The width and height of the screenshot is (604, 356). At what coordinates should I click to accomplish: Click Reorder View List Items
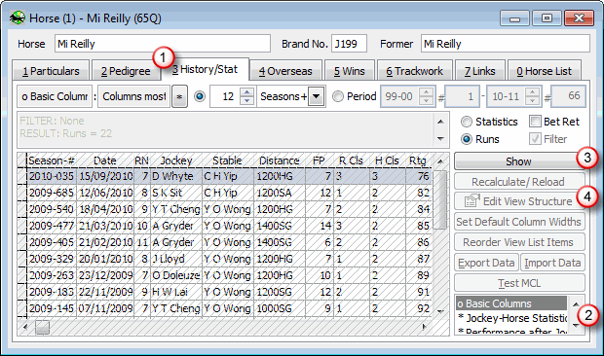coord(519,242)
